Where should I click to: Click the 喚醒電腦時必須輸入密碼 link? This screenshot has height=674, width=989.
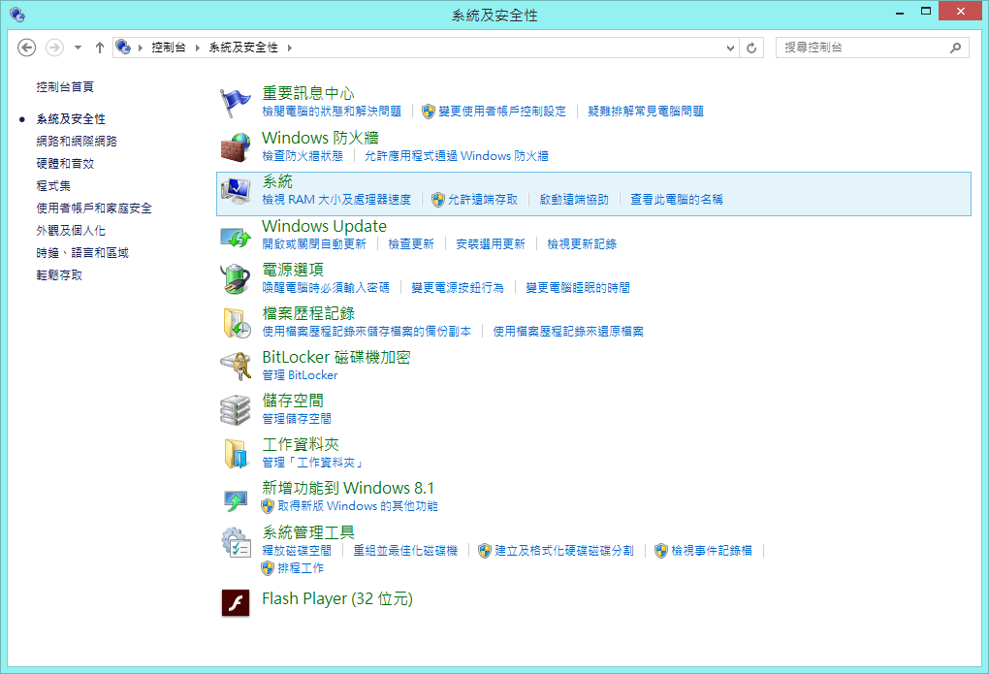326,288
